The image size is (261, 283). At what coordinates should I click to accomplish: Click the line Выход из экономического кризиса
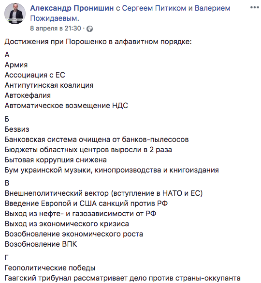point(67,224)
